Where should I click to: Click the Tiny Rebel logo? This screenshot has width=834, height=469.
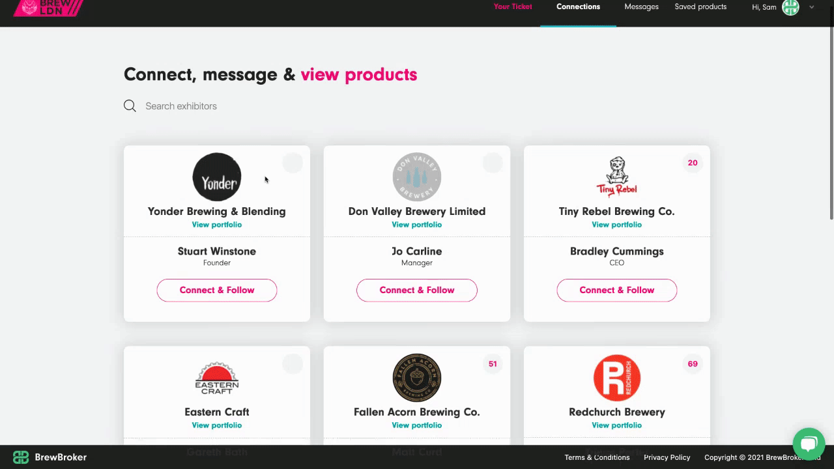(x=617, y=177)
